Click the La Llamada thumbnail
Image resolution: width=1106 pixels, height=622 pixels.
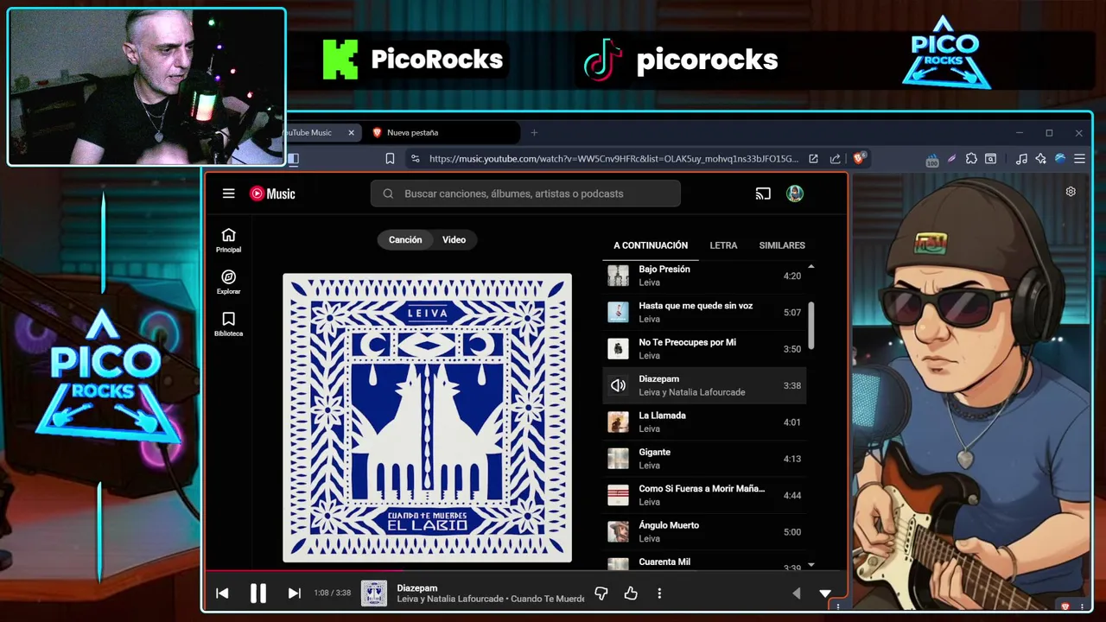click(x=618, y=422)
